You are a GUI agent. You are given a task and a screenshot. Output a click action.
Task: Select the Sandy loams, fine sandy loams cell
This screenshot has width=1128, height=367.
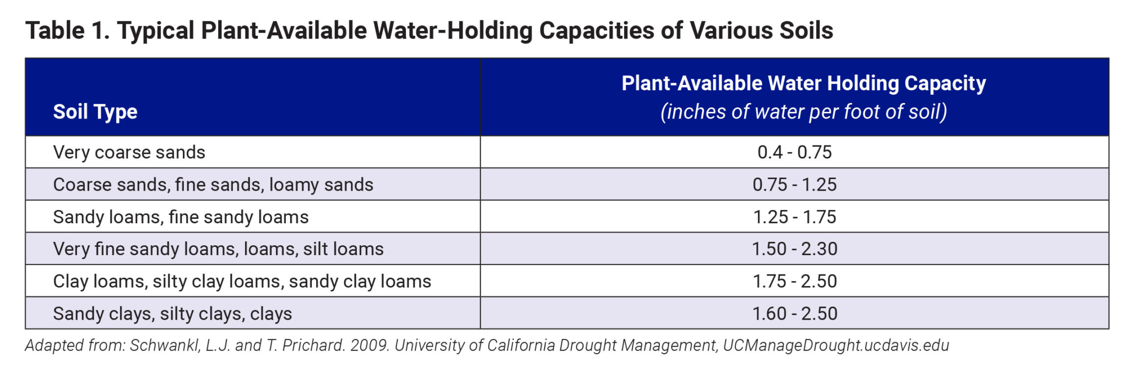(x=181, y=217)
